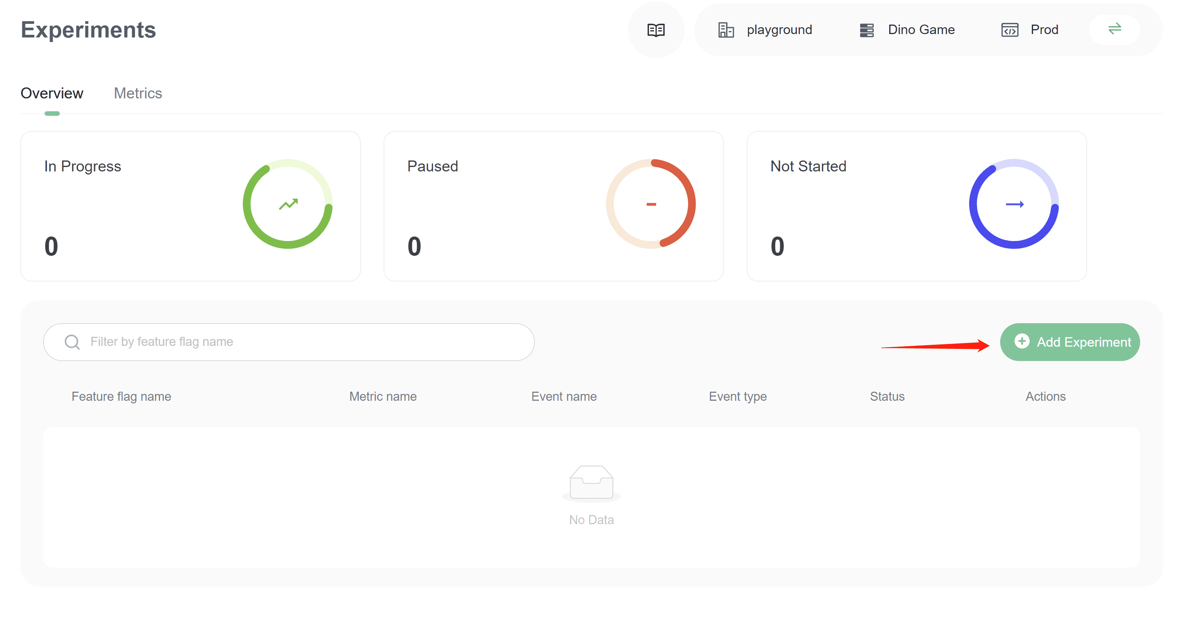Image resolution: width=1198 pixels, height=621 pixels.
Task: Click the playground organization label
Action: tap(779, 30)
